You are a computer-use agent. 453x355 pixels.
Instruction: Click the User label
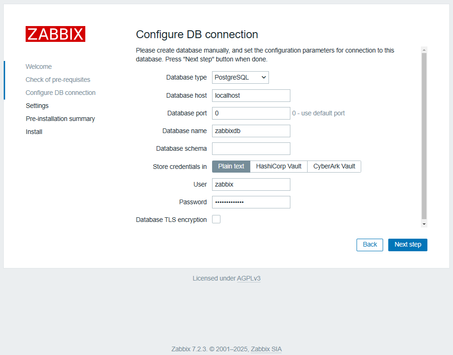point(200,184)
